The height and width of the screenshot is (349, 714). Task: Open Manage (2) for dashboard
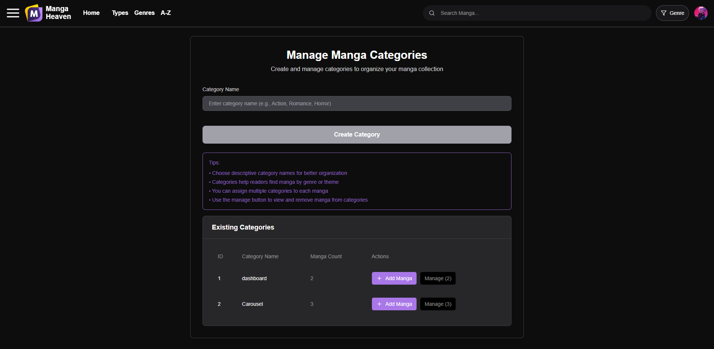tap(438, 278)
